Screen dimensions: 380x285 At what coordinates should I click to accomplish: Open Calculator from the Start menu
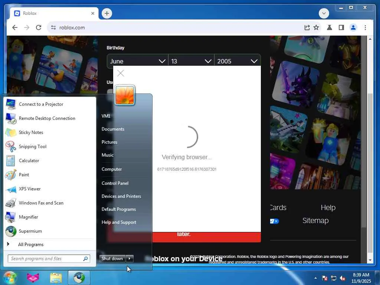coord(50,160)
